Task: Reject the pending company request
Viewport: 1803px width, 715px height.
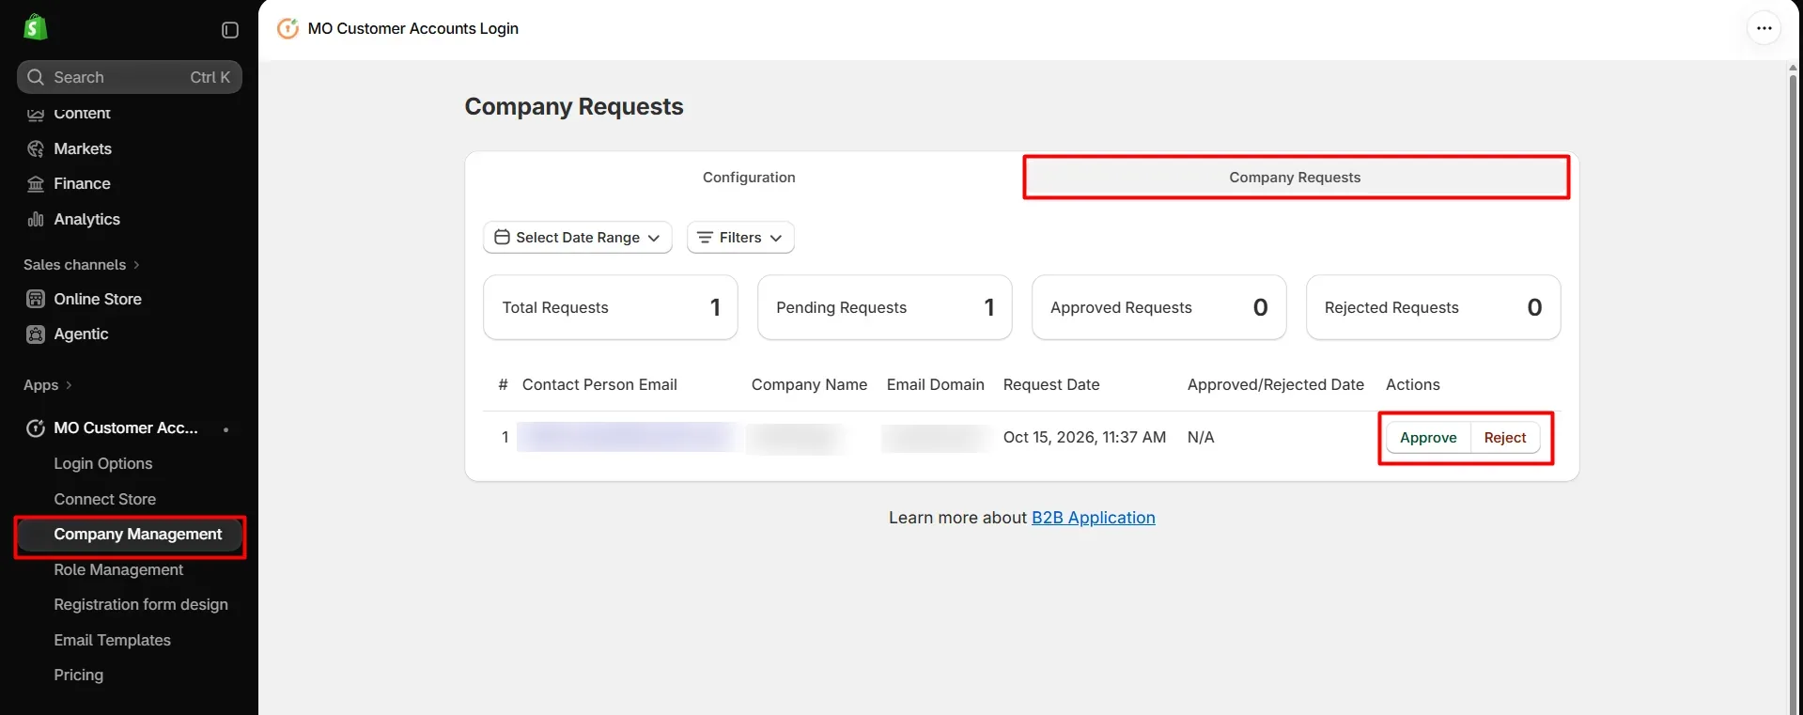Action: (1504, 437)
